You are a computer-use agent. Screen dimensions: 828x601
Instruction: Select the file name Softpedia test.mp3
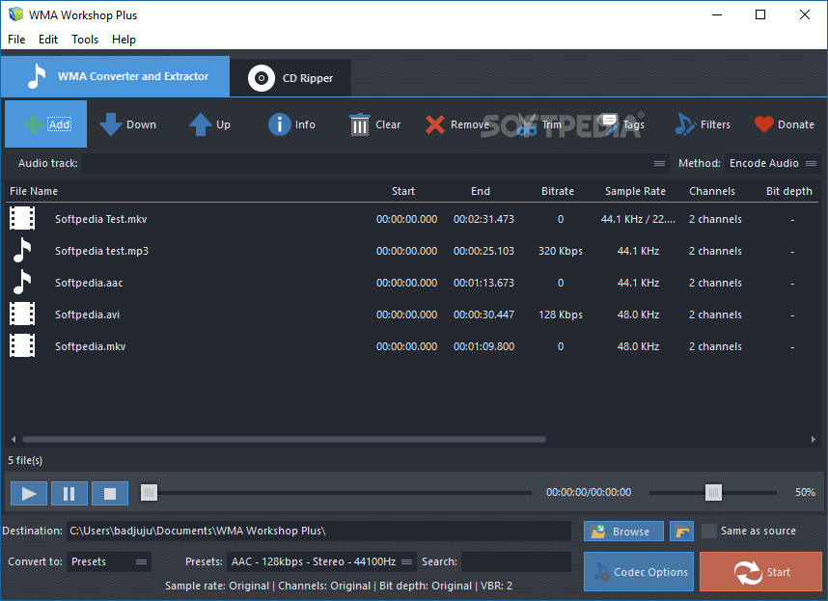pyautogui.click(x=101, y=251)
